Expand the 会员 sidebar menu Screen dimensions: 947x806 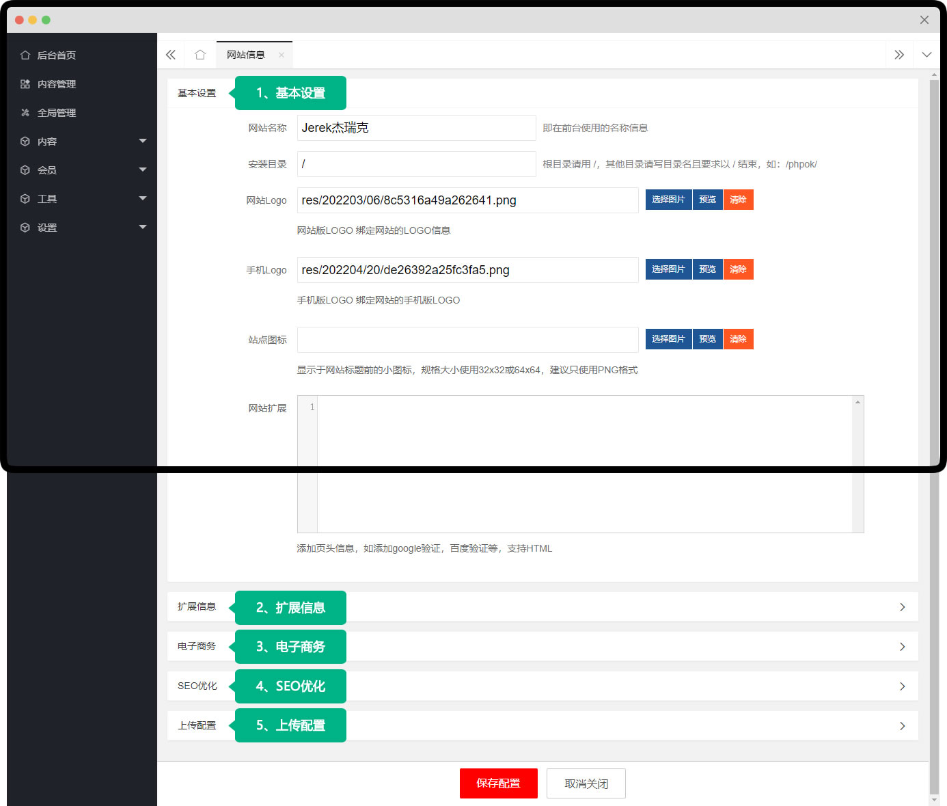coord(82,170)
